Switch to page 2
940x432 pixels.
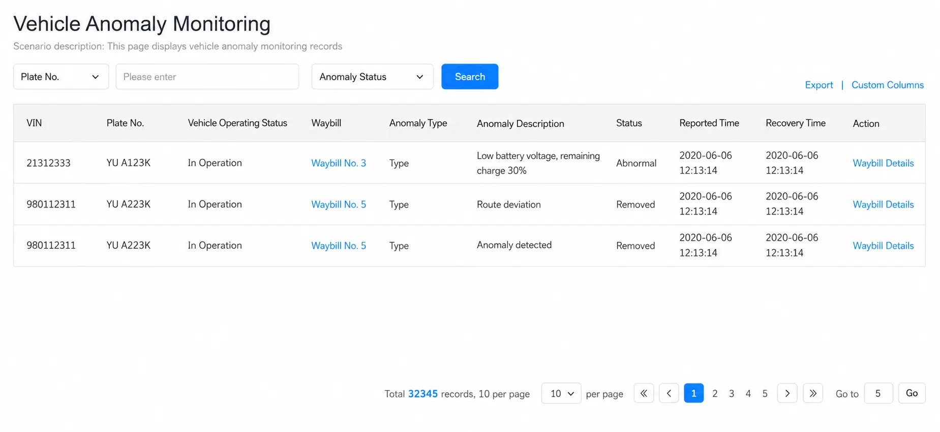pyautogui.click(x=715, y=393)
